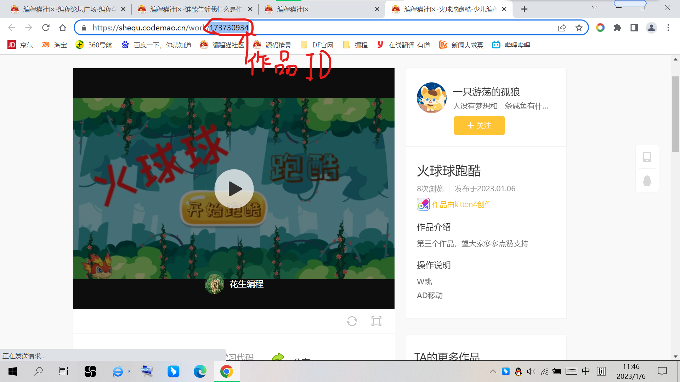Open the 源码精灵 bookmark
The height and width of the screenshot is (382, 680).
pyautogui.click(x=272, y=45)
